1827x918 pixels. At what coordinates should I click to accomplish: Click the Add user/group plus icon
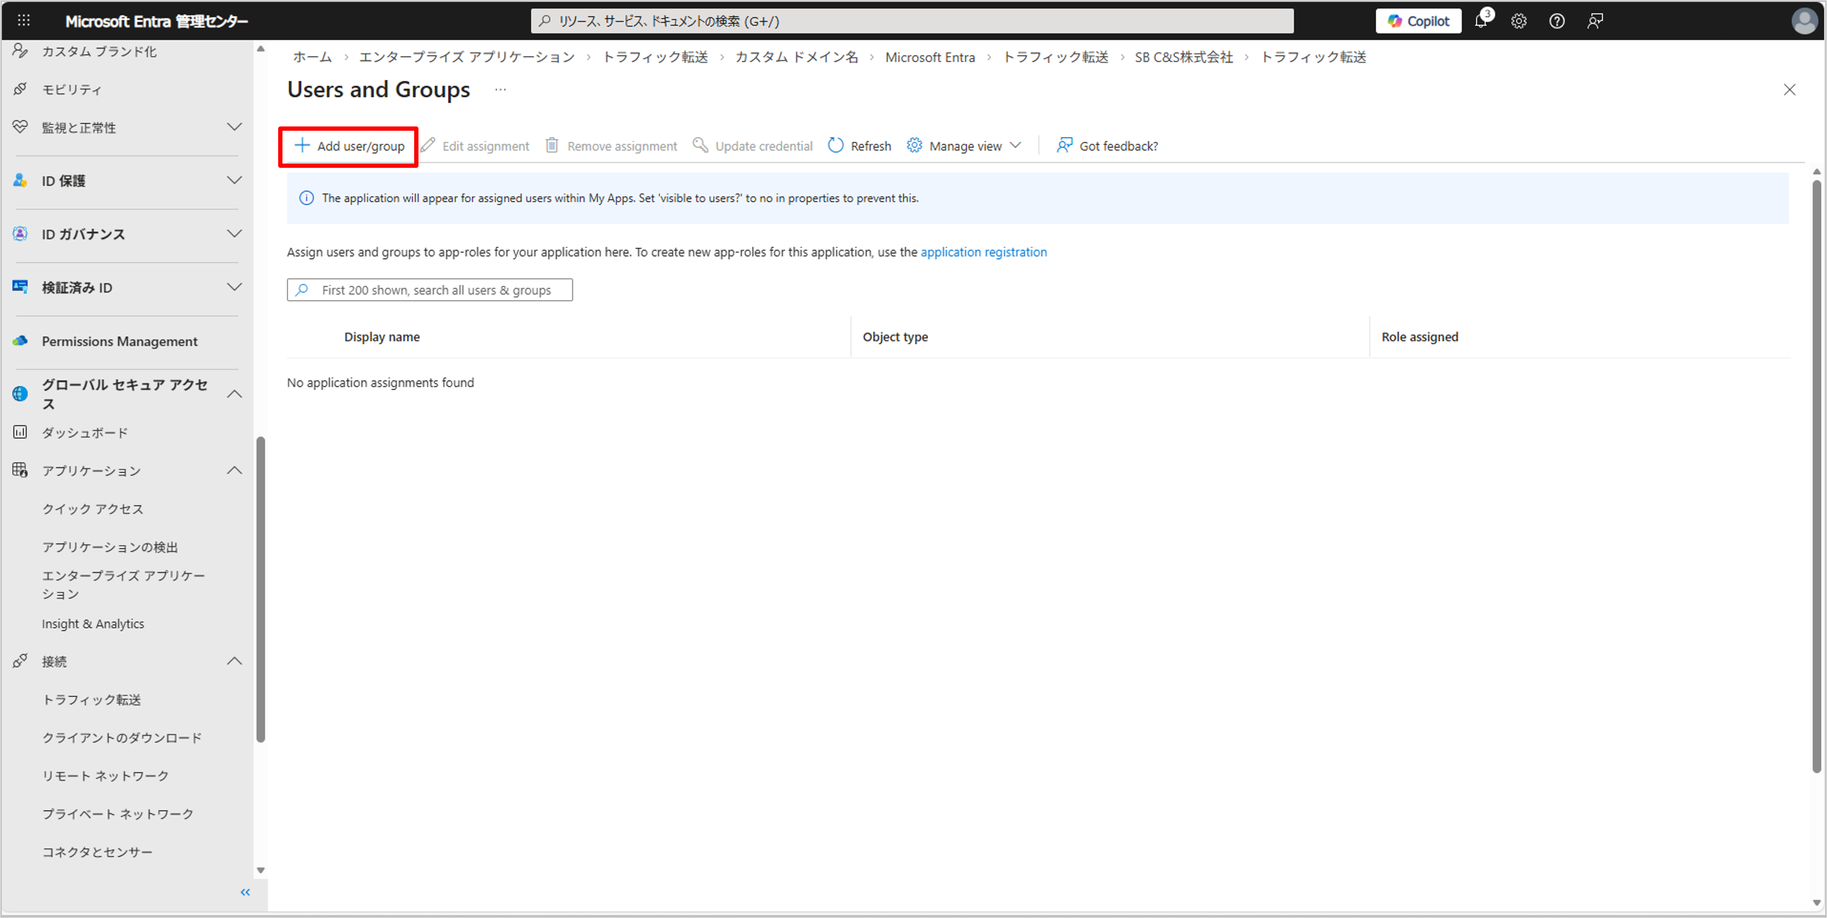pyautogui.click(x=302, y=145)
